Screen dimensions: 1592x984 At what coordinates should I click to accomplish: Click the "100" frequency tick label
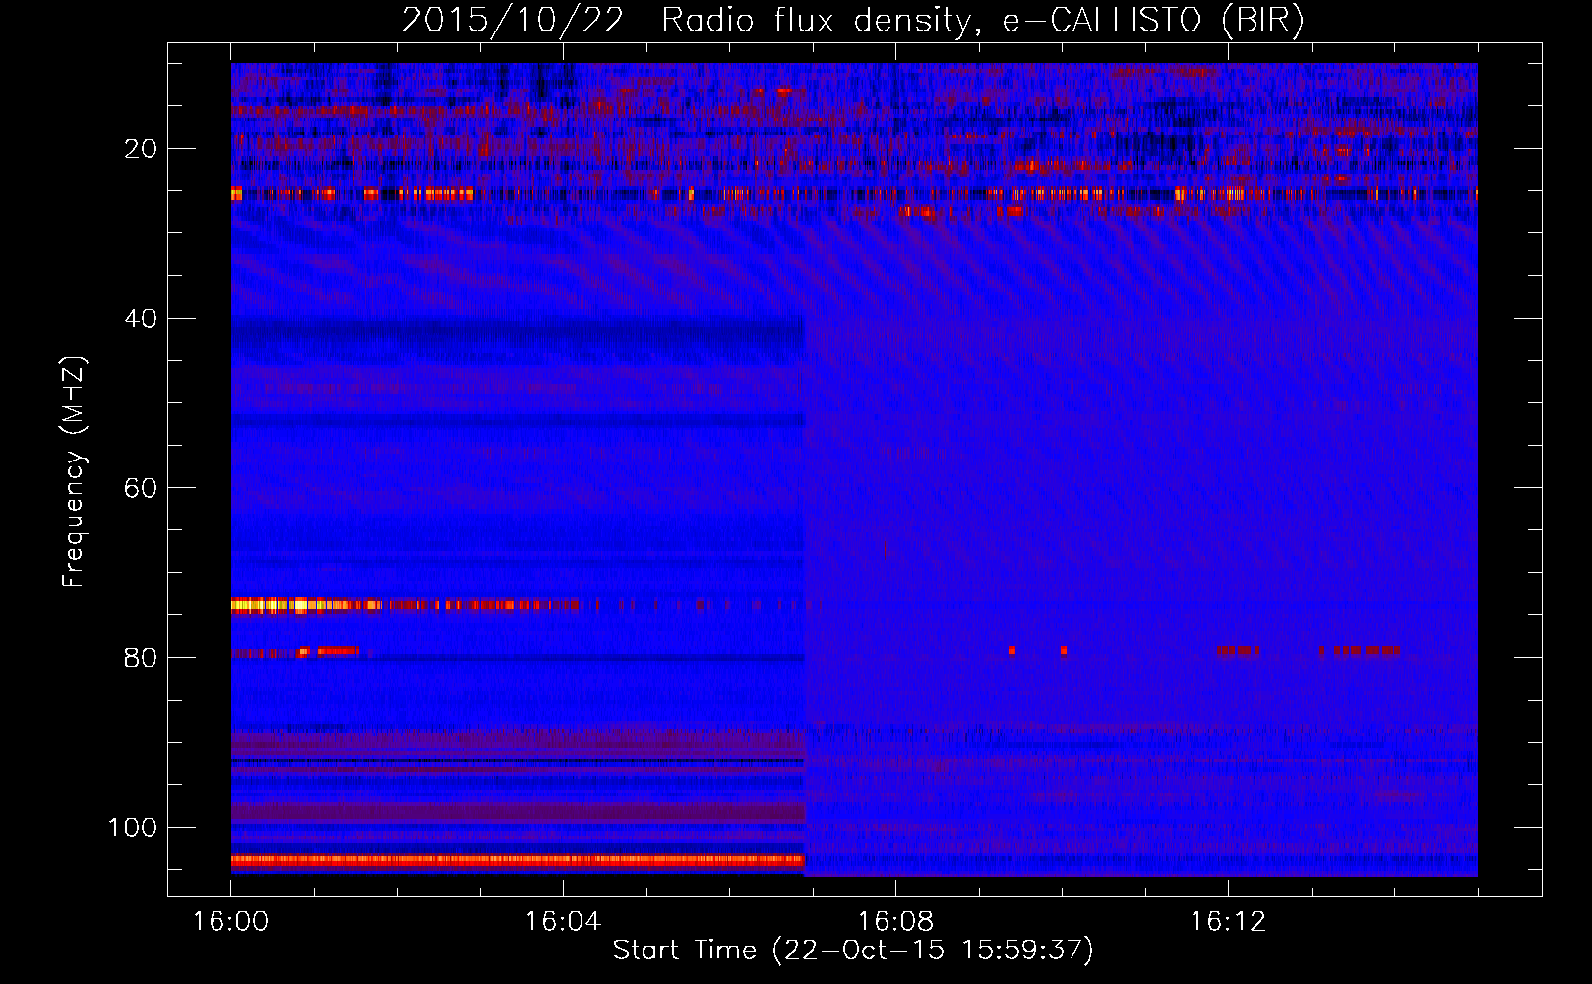coord(133,828)
